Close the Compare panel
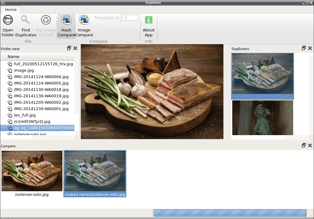Image resolution: width=314 pixels, height=219 pixels. point(310,145)
